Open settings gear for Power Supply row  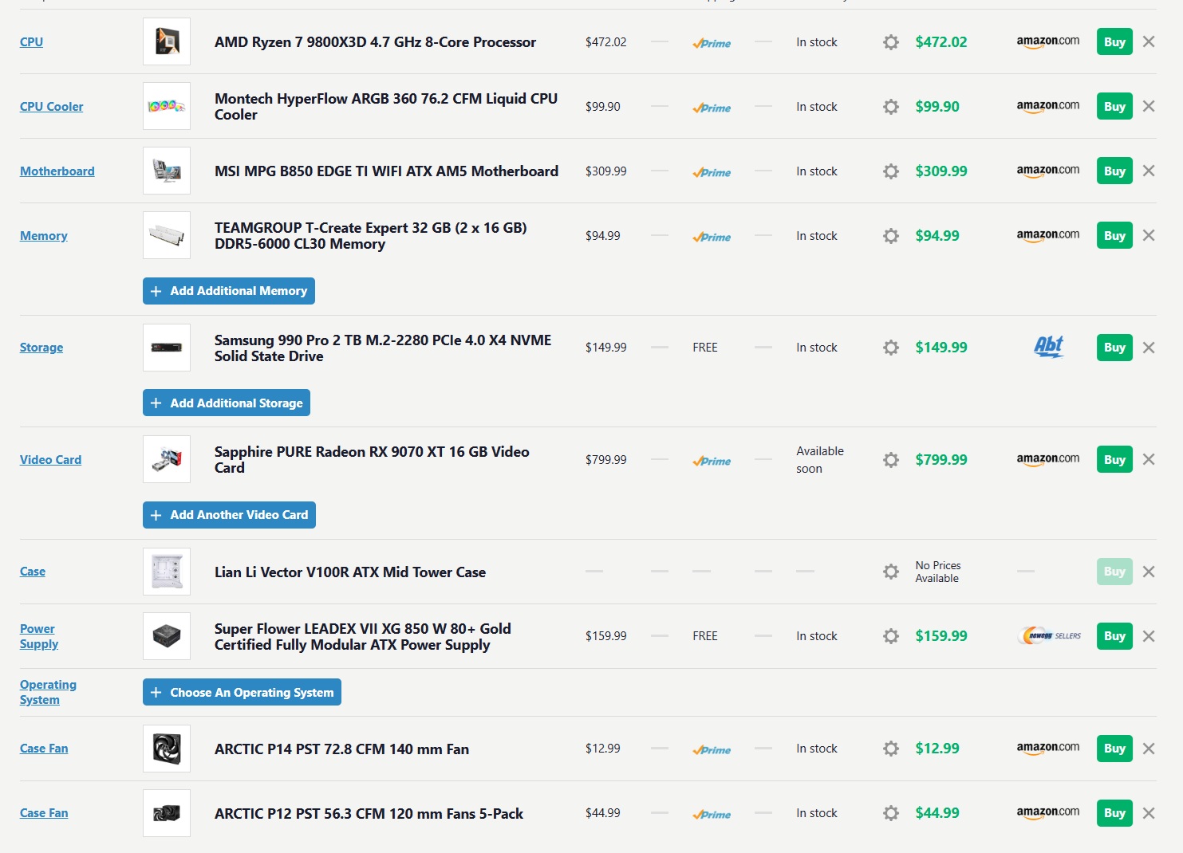point(891,636)
